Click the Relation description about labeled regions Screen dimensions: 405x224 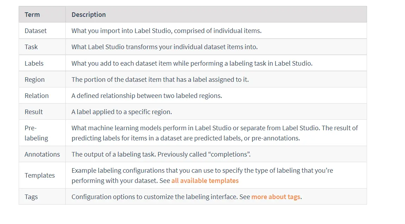[147, 96]
